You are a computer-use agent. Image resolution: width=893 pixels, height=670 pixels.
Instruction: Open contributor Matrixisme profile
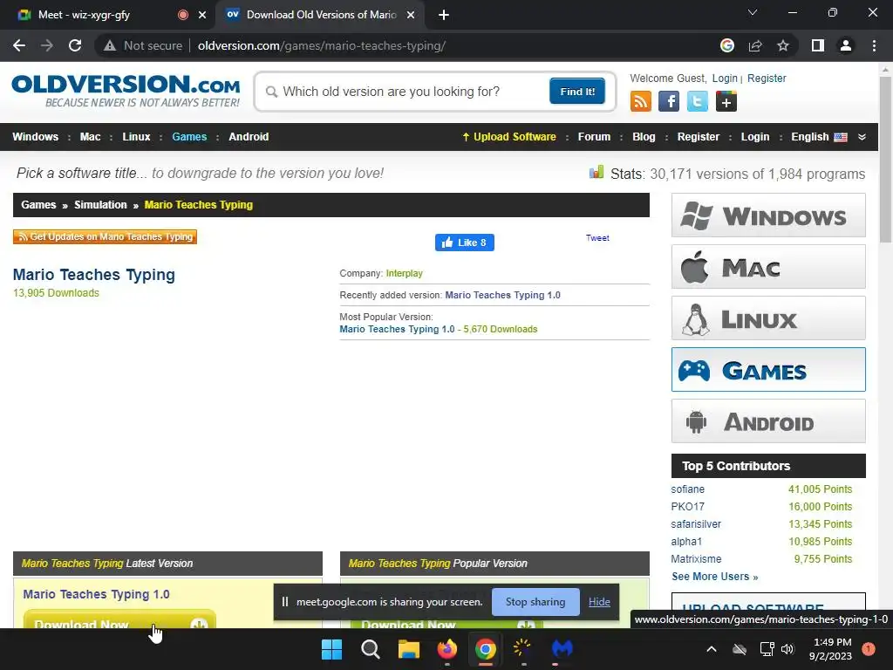tap(696, 558)
